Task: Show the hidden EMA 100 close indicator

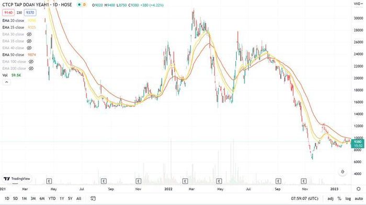Action: point(31,62)
